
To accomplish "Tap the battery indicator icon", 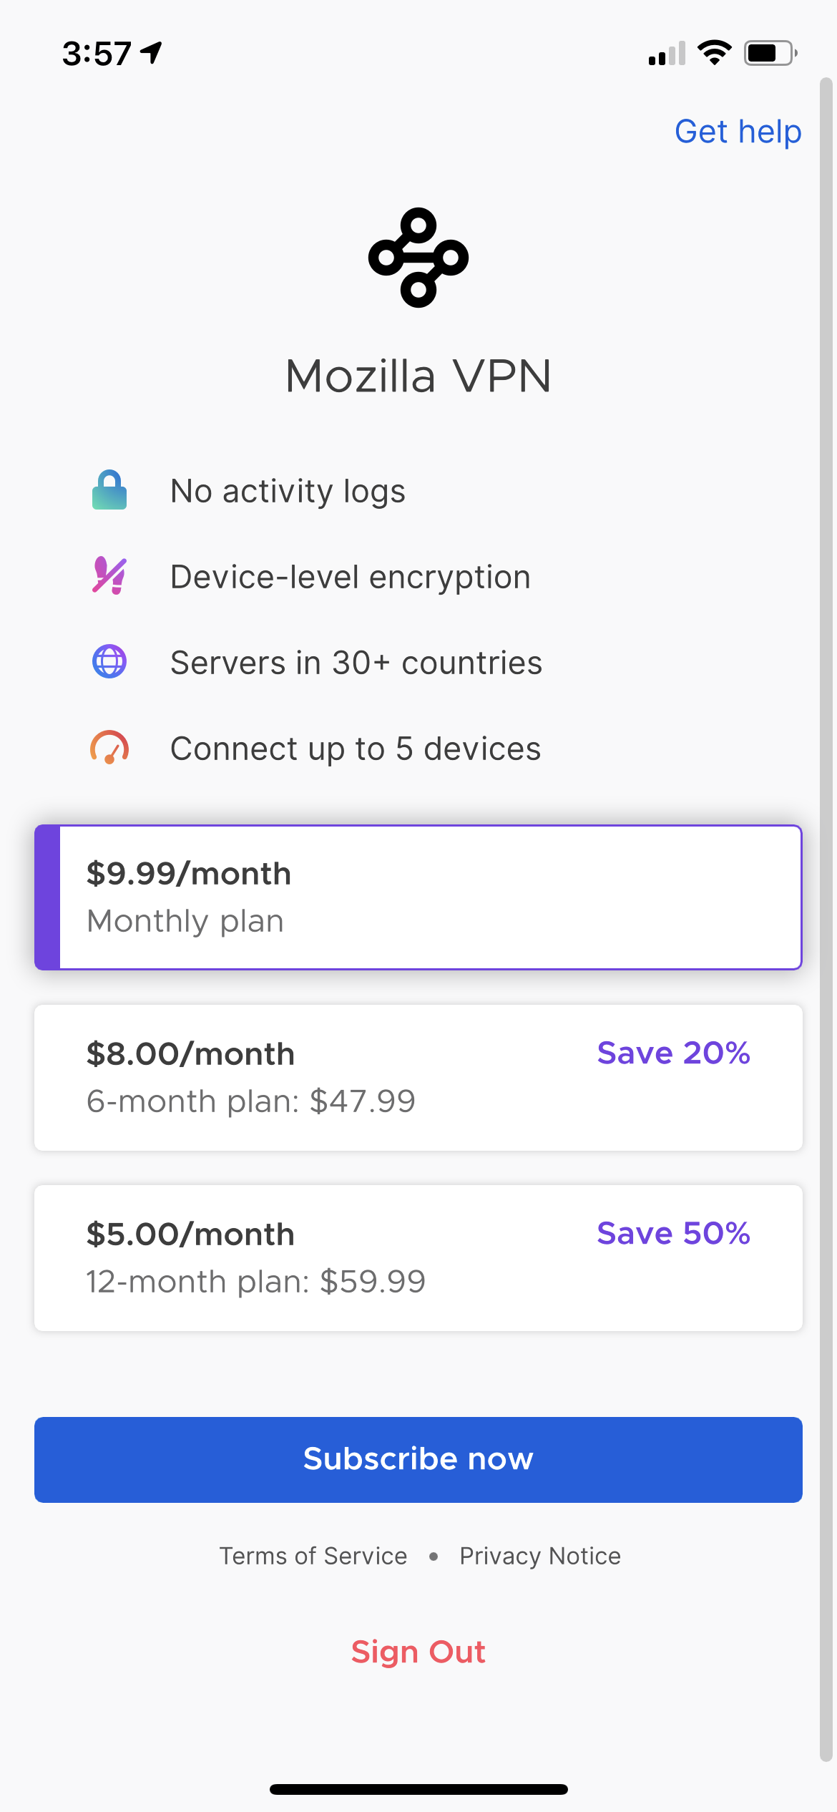I will coord(770,53).
